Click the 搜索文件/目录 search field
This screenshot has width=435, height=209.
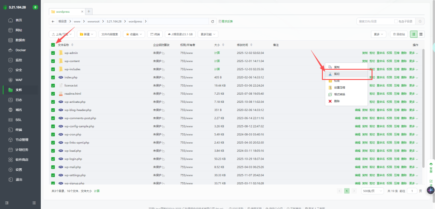point(375,21)
